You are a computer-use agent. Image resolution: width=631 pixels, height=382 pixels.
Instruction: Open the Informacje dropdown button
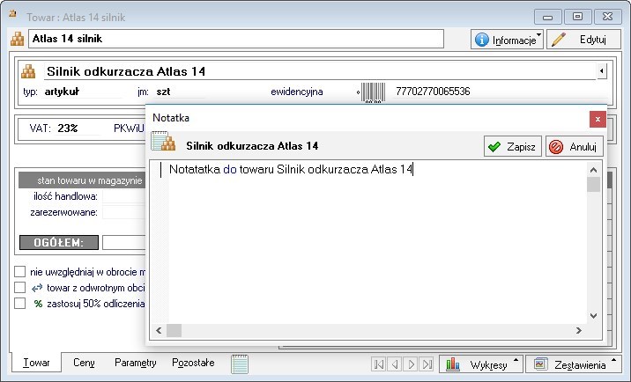507,40
